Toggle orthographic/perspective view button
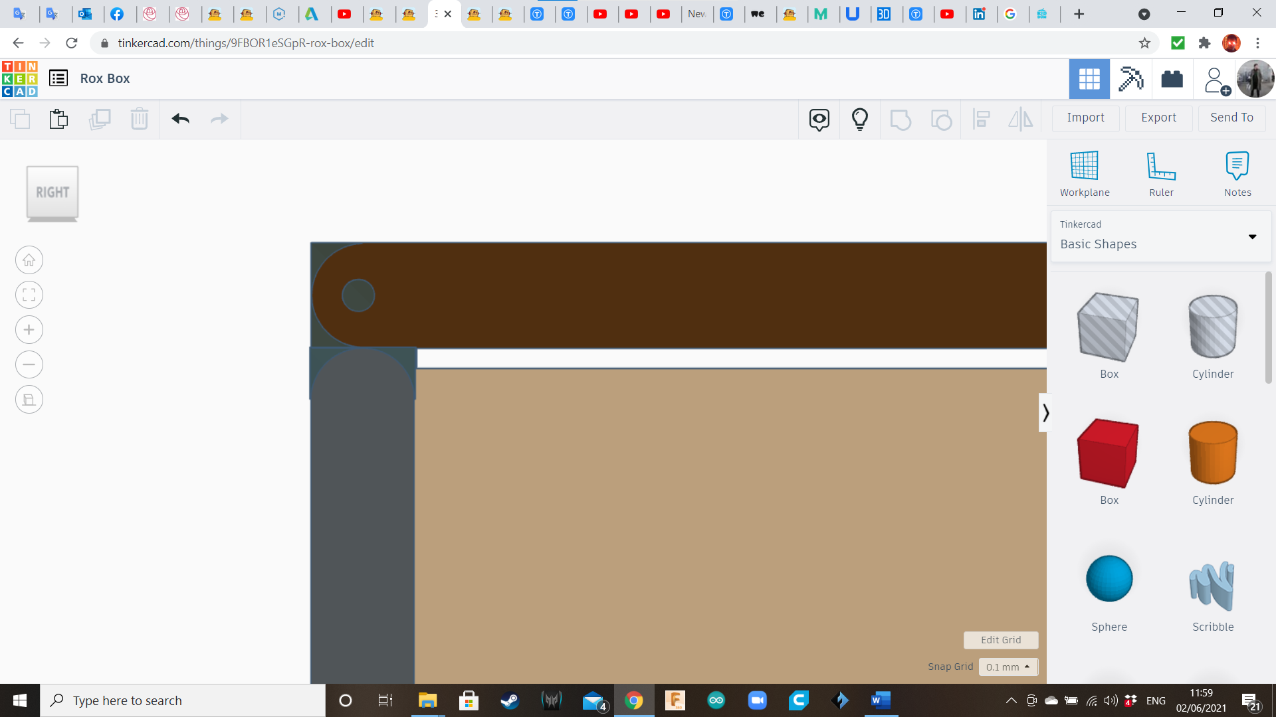Image resolution: width=1276 pixels, height=717 pixels. (x=29, y=400)
